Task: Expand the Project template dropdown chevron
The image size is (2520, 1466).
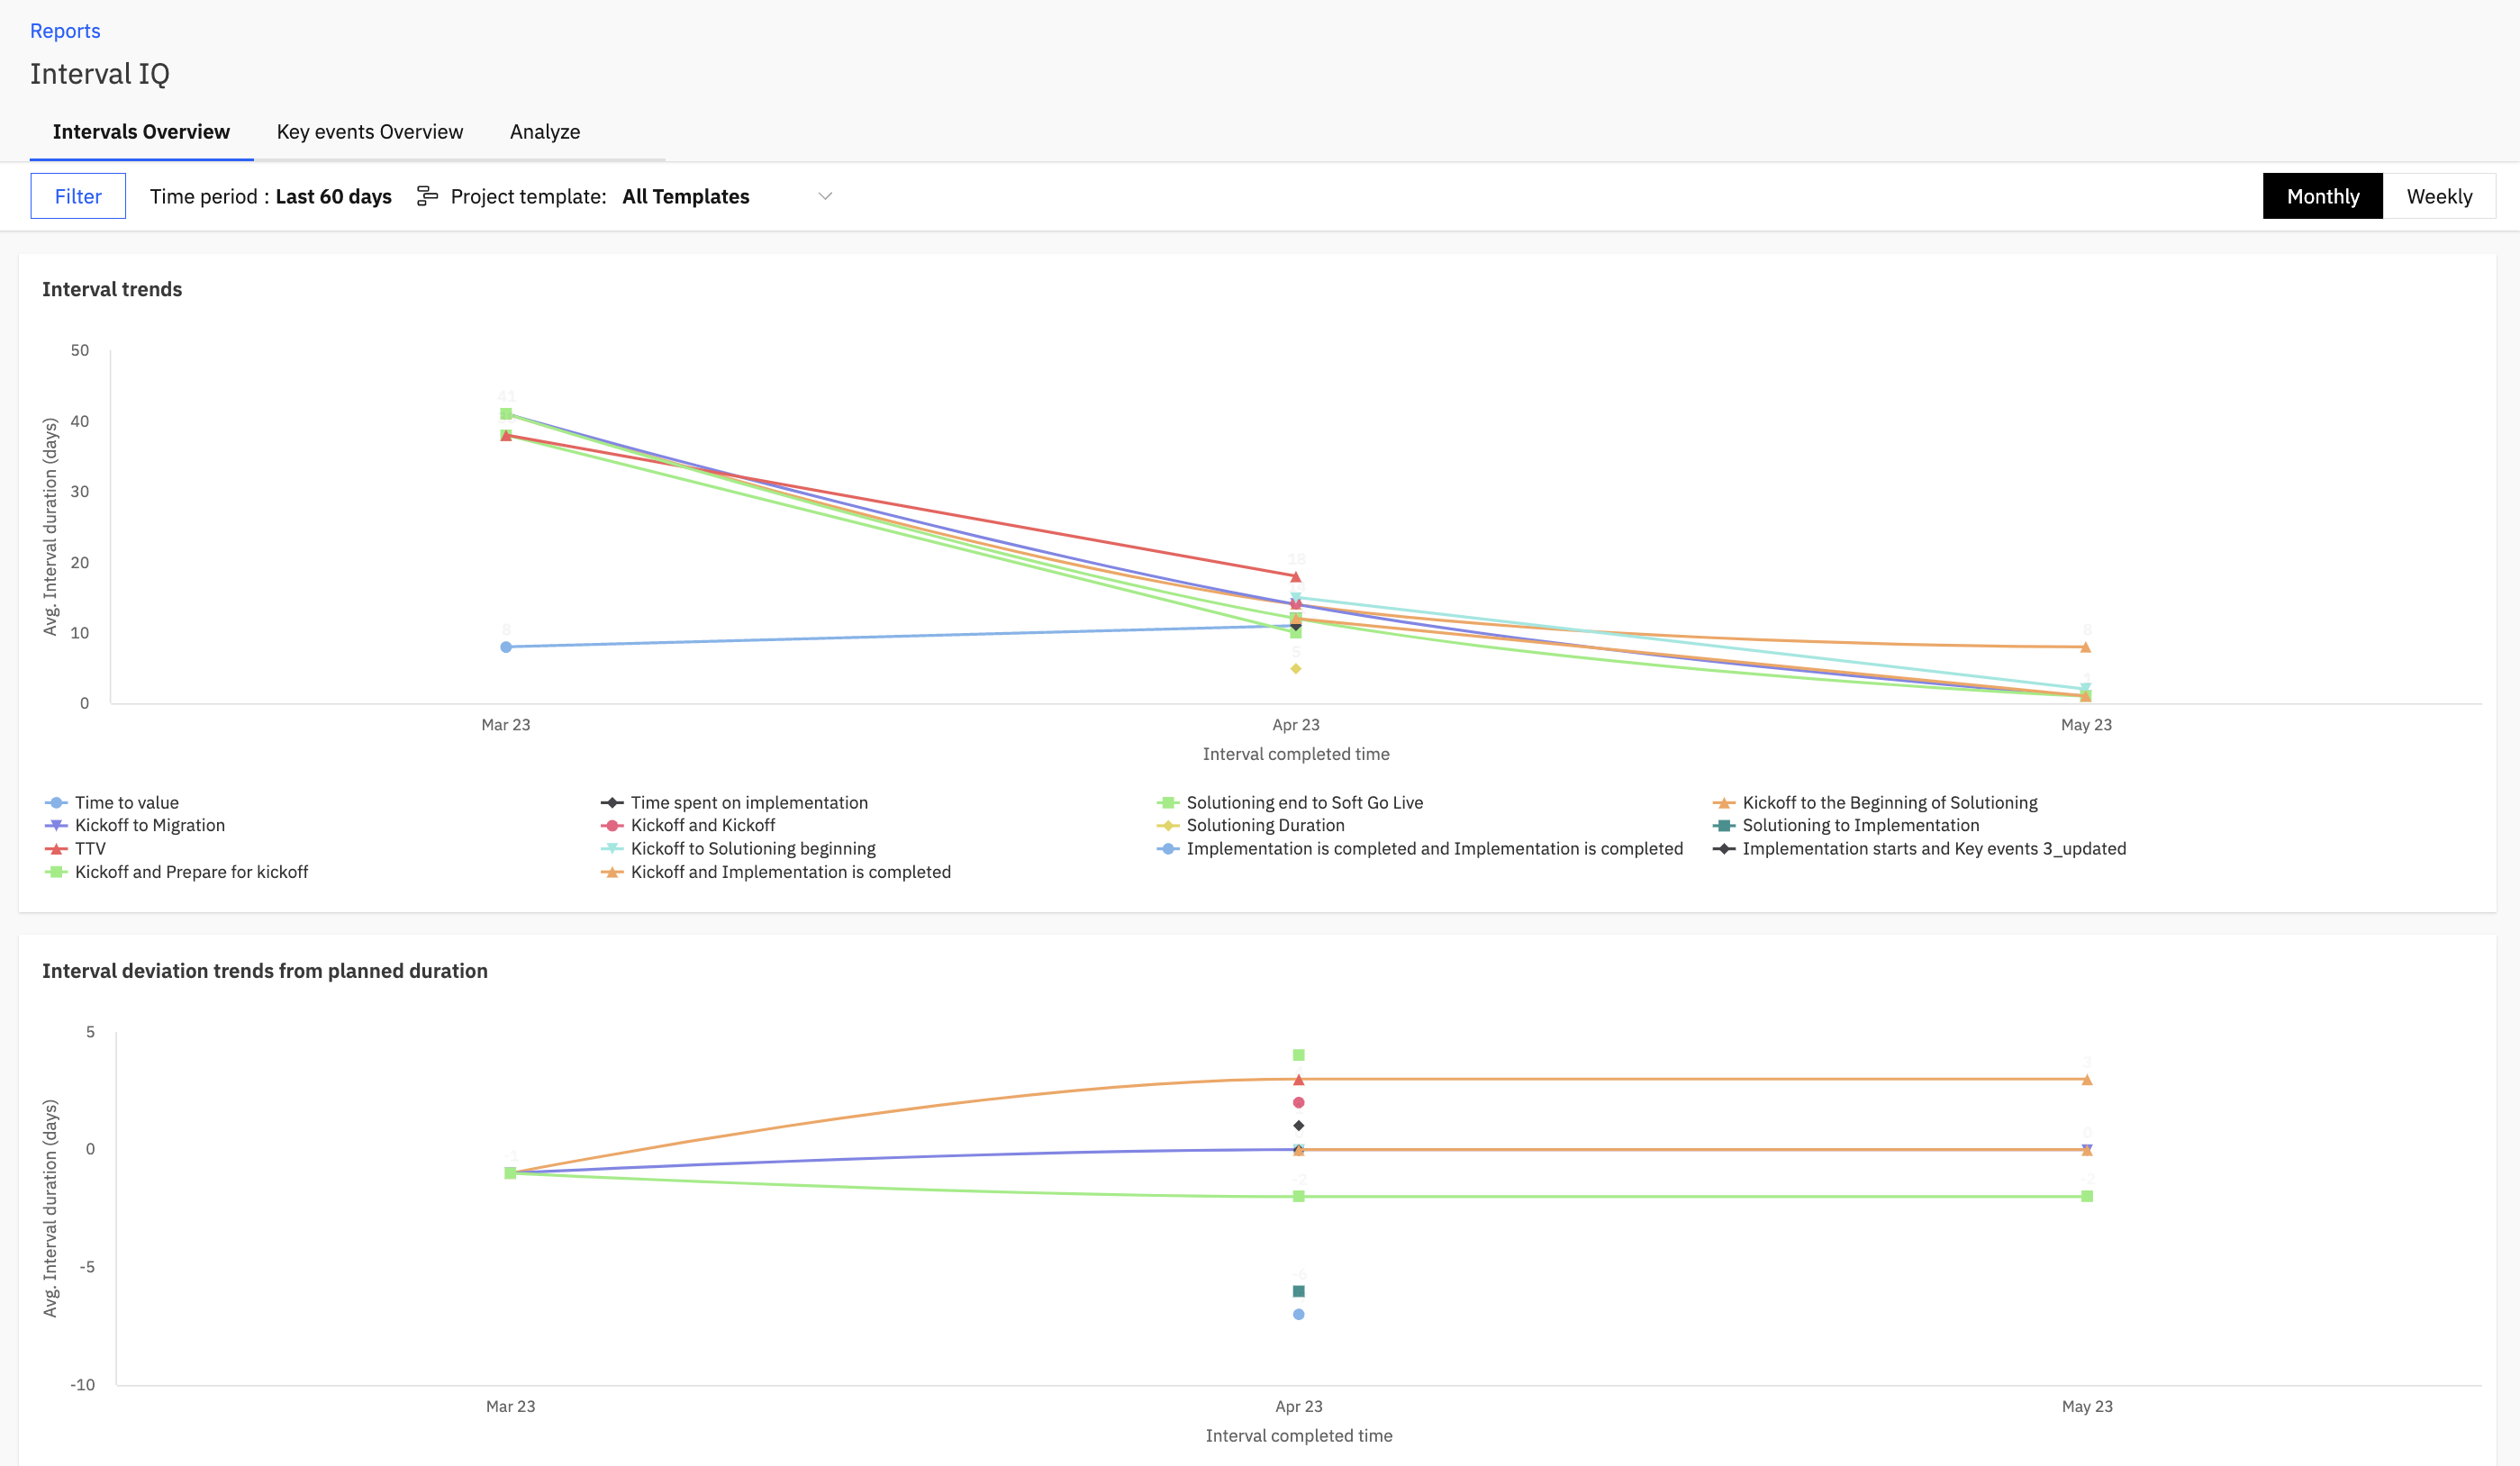Action: point(825,196)
